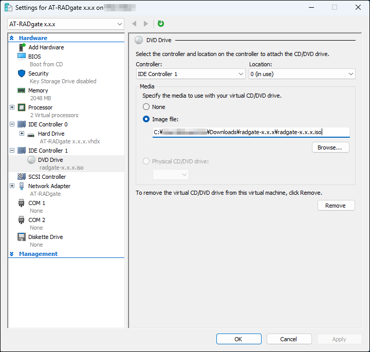Select the Image file radio button

pos(146,119)
